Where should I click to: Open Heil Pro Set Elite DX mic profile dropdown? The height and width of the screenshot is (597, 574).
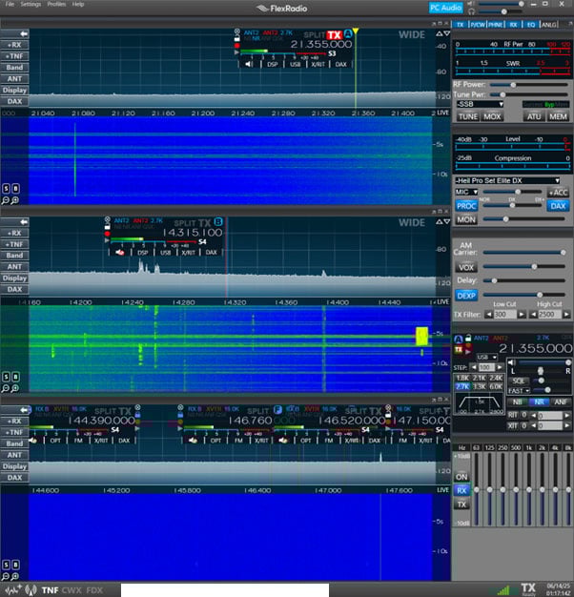click(508, 181)
